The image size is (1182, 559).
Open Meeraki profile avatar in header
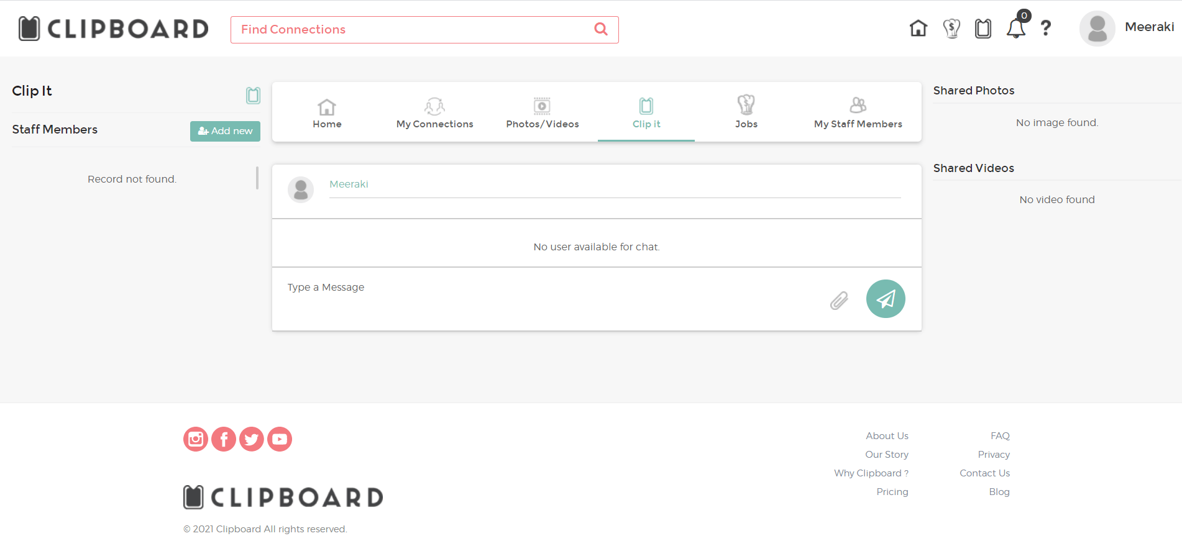coord(1097,29)
